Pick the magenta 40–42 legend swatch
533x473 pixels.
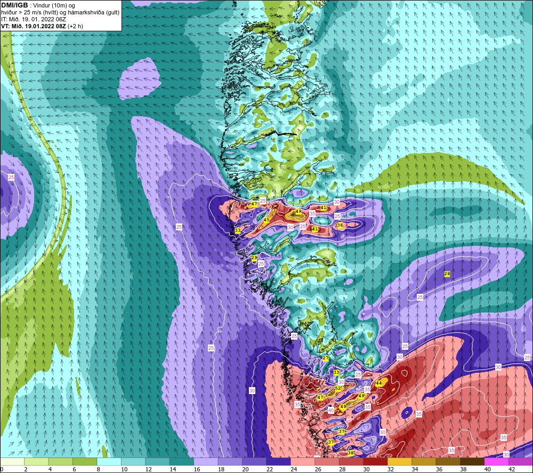pos(497,461)
